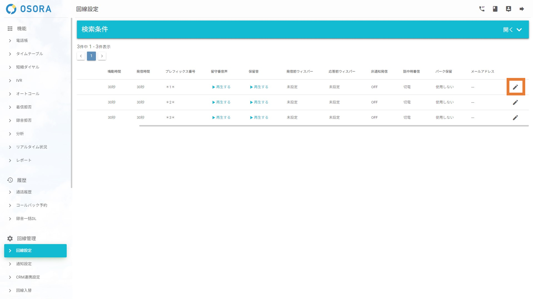Click the table's horizontal scrollbar
The width and height of the screenshot is (533, 299).
[333, 126]
